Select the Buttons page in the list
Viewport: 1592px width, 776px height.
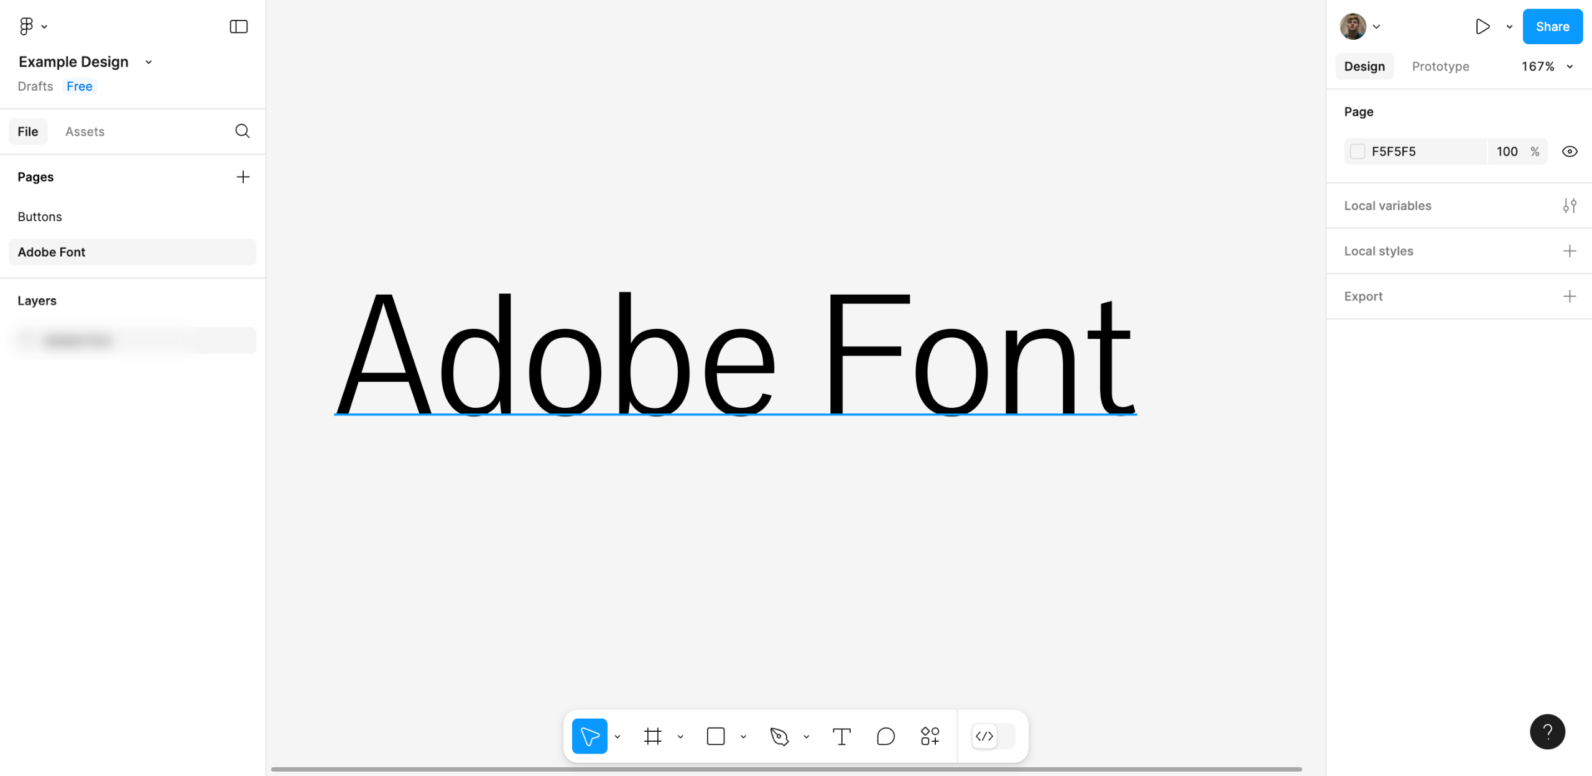tap(40, 217)
